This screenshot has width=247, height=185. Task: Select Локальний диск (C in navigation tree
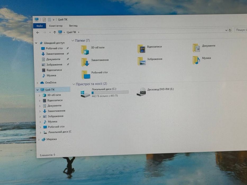click(57, 132)
